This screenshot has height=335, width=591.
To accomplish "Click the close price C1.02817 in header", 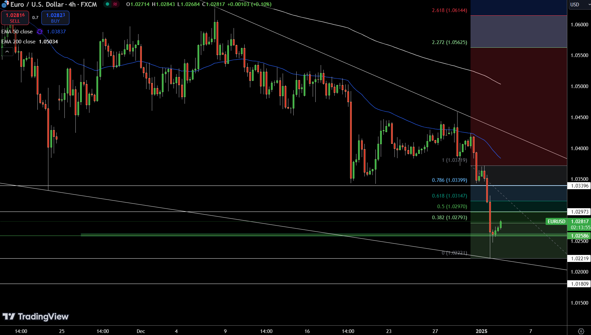I will pyautogui.click(x=214, y=4).
